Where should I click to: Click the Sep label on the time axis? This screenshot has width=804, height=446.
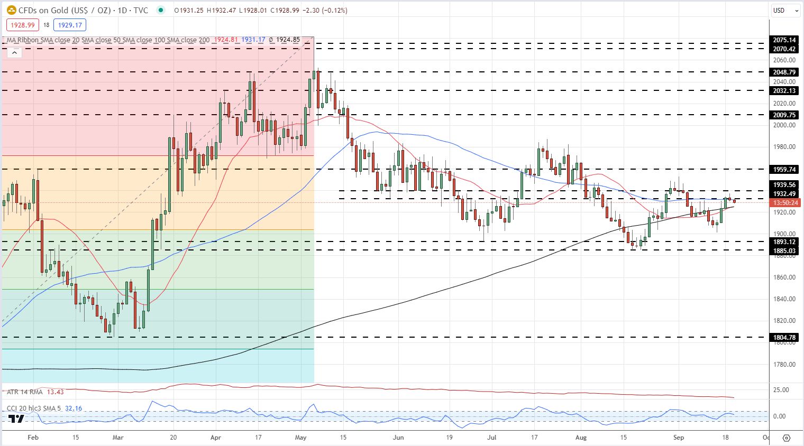679,438
